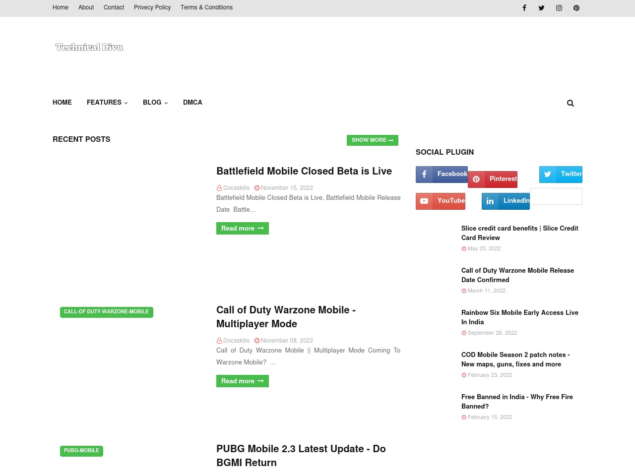Open Warzone Mobile Release Date Confirmed post

click(517, 275)
